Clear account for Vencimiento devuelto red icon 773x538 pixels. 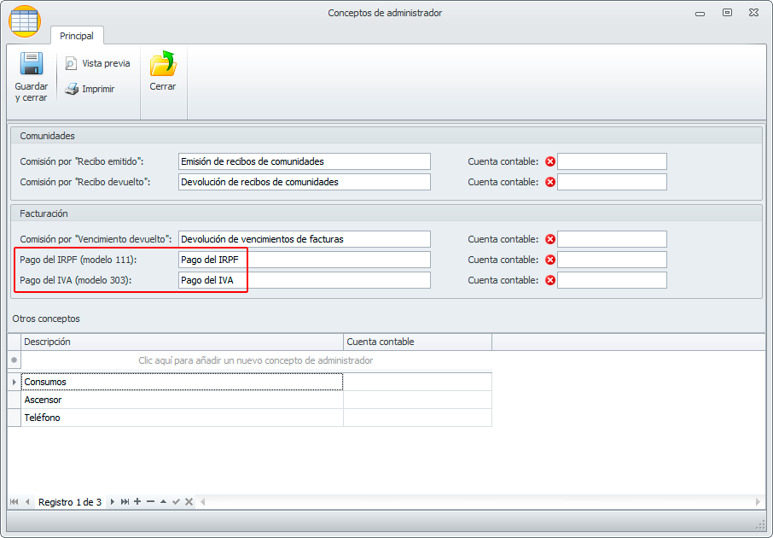point(550,239)
